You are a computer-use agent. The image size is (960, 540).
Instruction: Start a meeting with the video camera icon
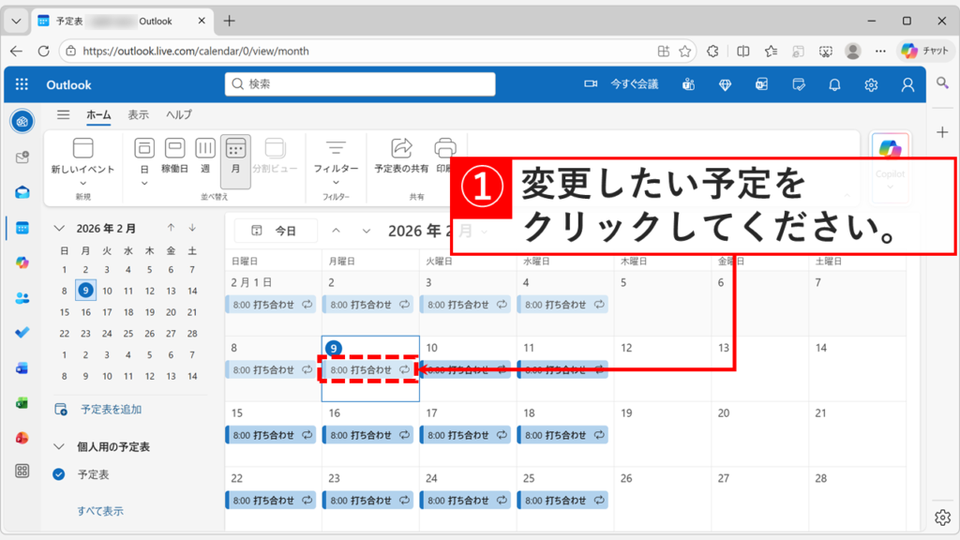click(x=589, y=83)
